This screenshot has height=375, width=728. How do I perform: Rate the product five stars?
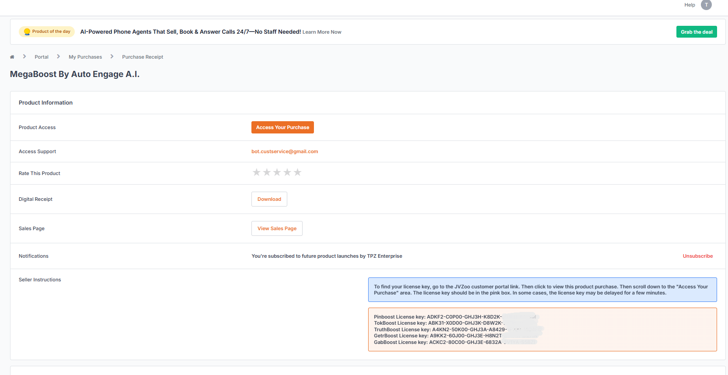click(298, 172)
